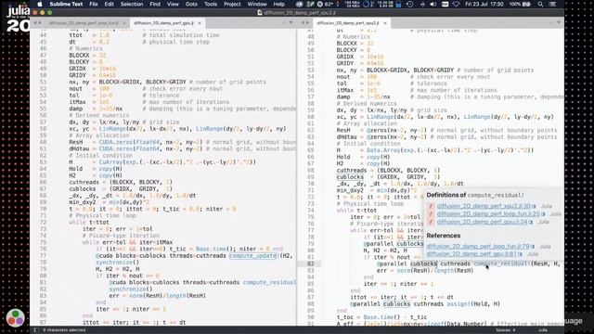Click new tab plus in right pane

pos(551,23)
